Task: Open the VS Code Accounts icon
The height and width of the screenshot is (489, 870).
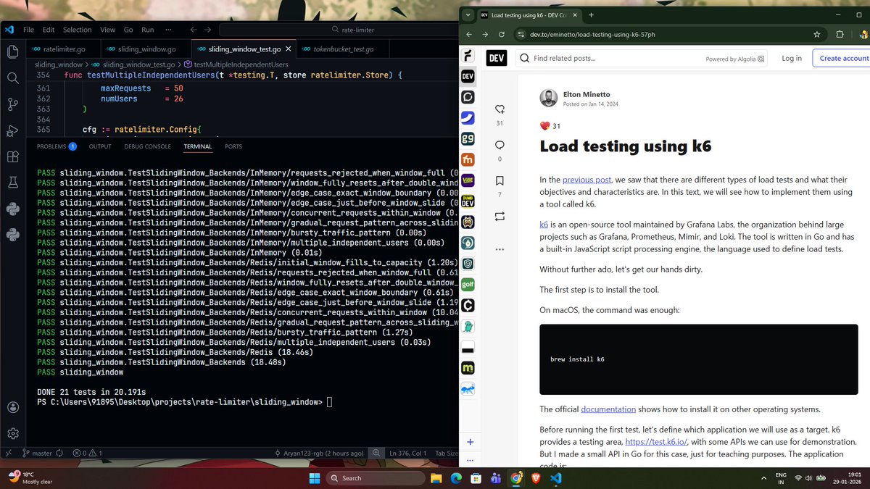Action: [12, 408]
